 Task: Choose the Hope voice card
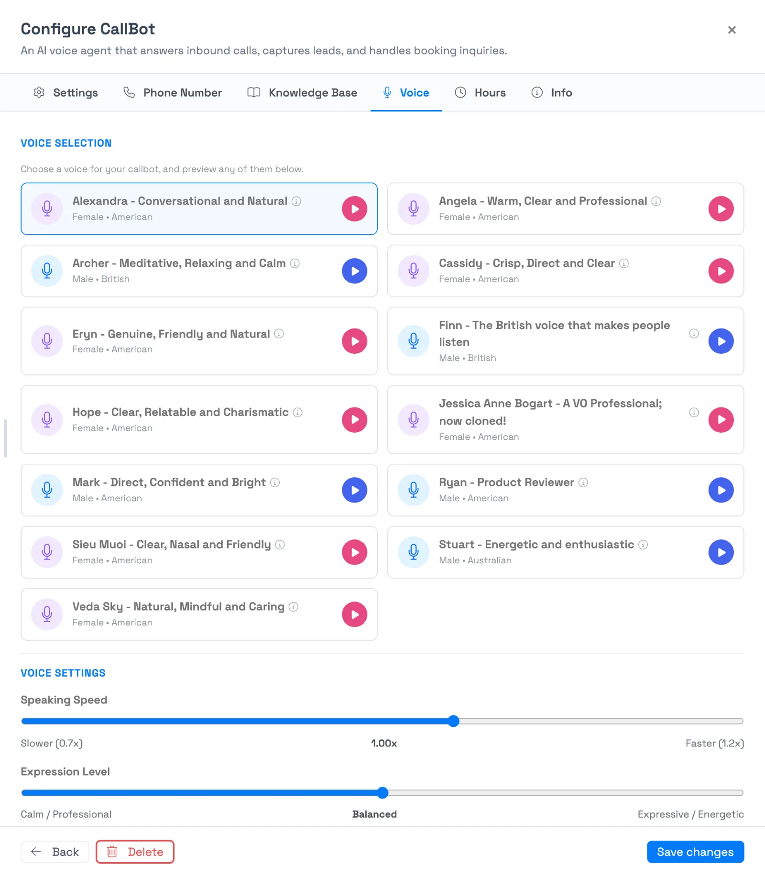click(x=199, y=420)
